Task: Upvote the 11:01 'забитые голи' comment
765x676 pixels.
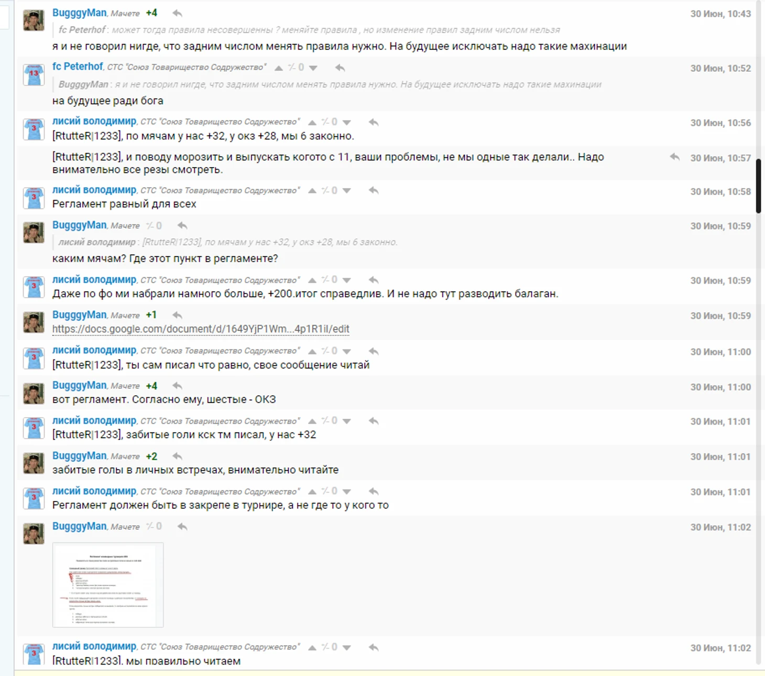Action: 312,421
